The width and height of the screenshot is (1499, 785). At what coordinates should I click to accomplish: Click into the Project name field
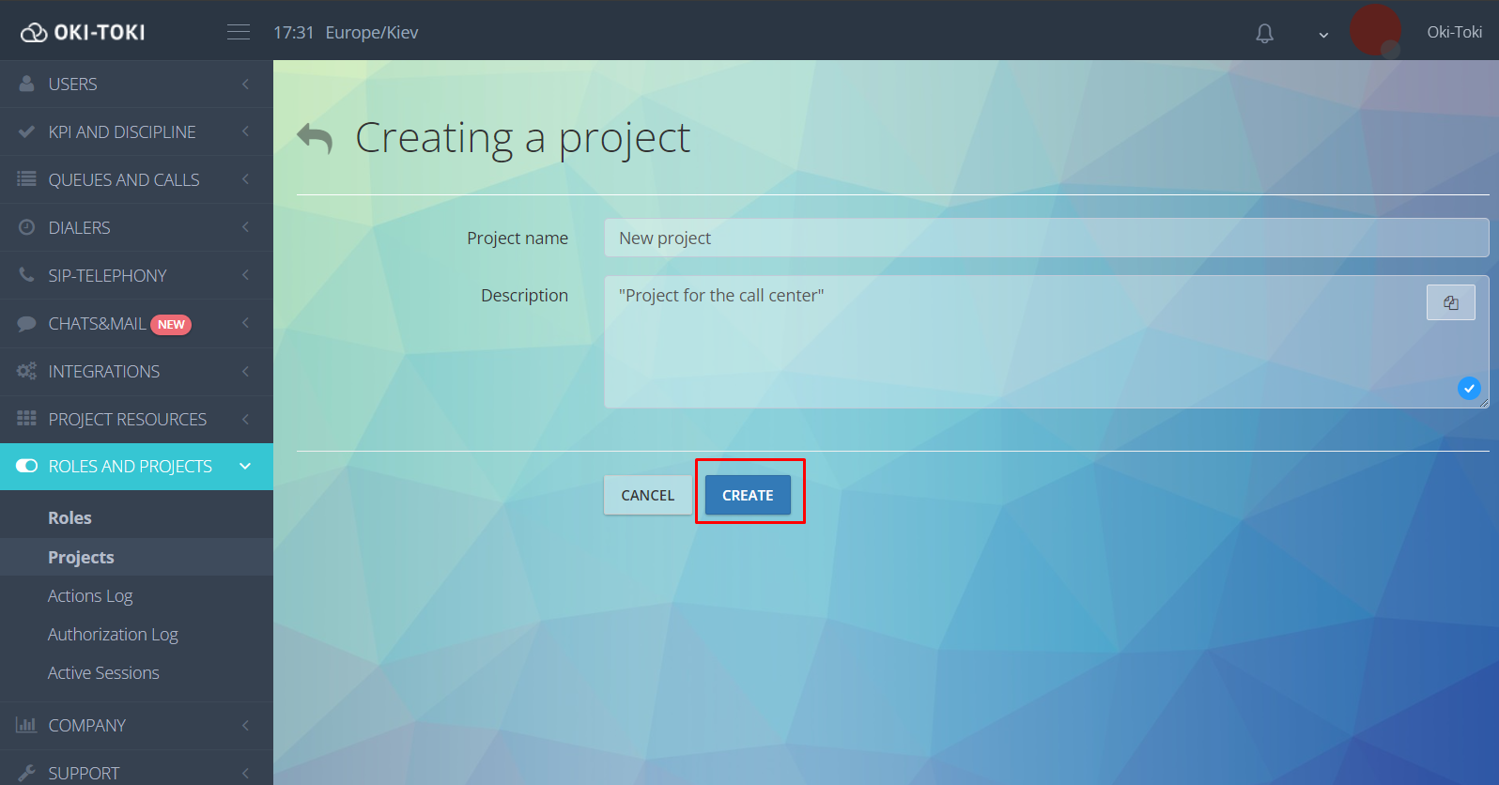coord(1045,238)
